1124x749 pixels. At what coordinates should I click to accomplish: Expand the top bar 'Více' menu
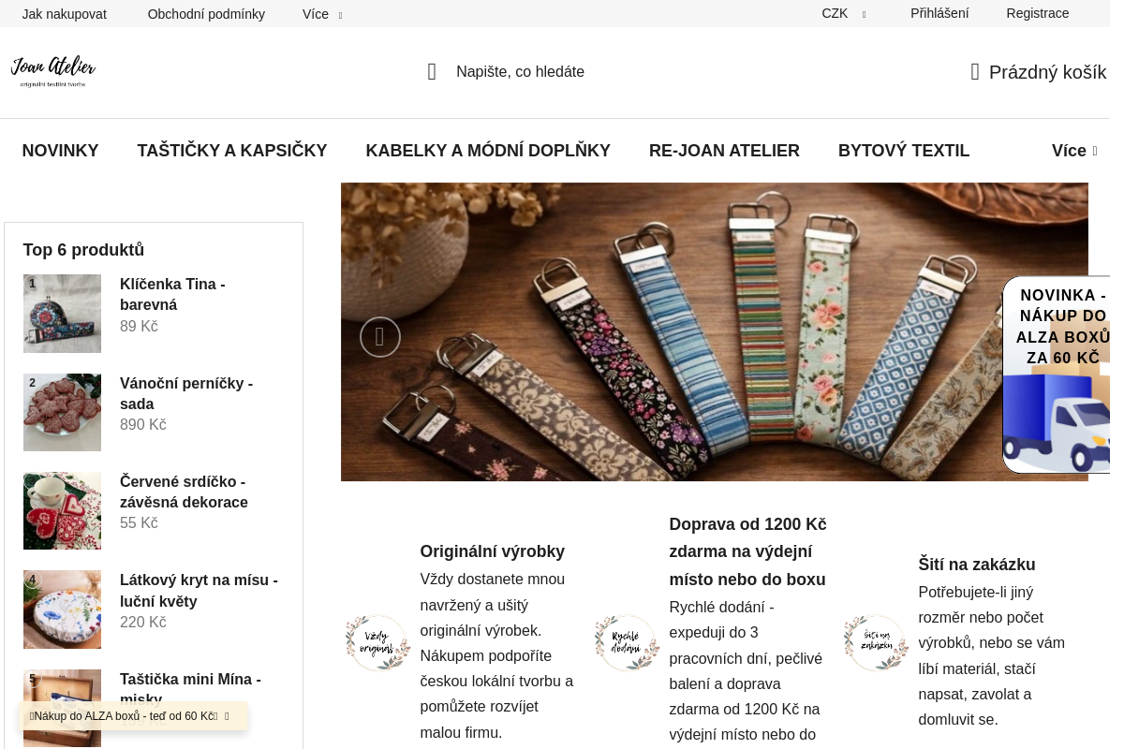pyautogui.click(x=322, y=14)
